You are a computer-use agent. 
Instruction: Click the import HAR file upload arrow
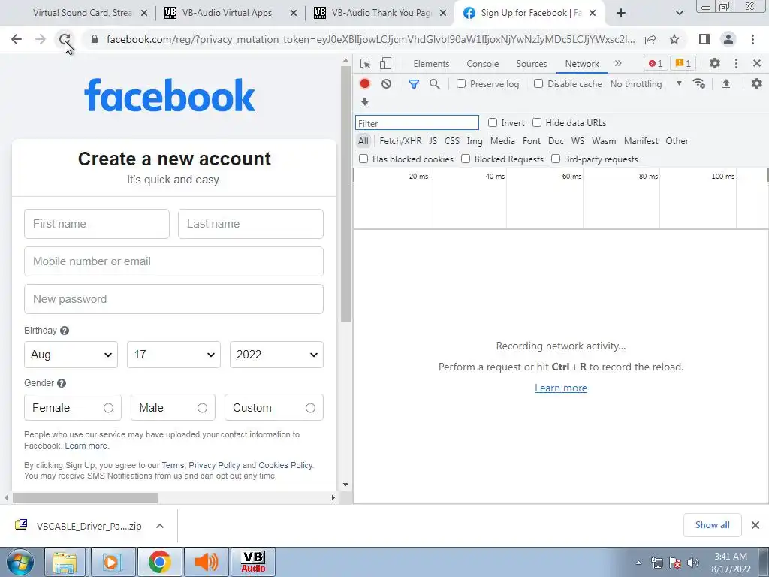click(x=726, y=84)
